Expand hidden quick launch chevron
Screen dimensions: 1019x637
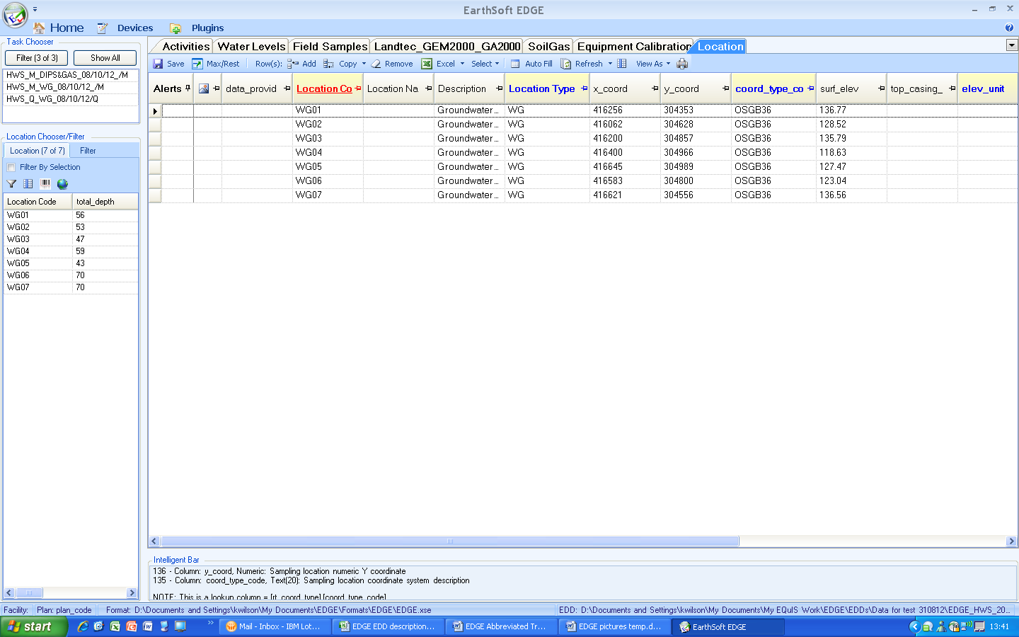tap(210, 623)
